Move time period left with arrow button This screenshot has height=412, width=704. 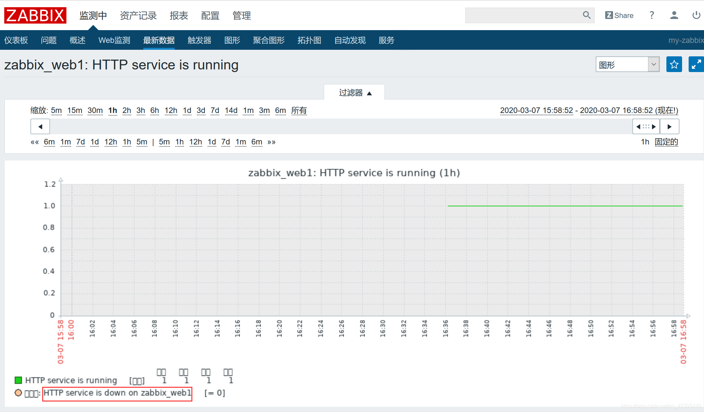(40, 126)
